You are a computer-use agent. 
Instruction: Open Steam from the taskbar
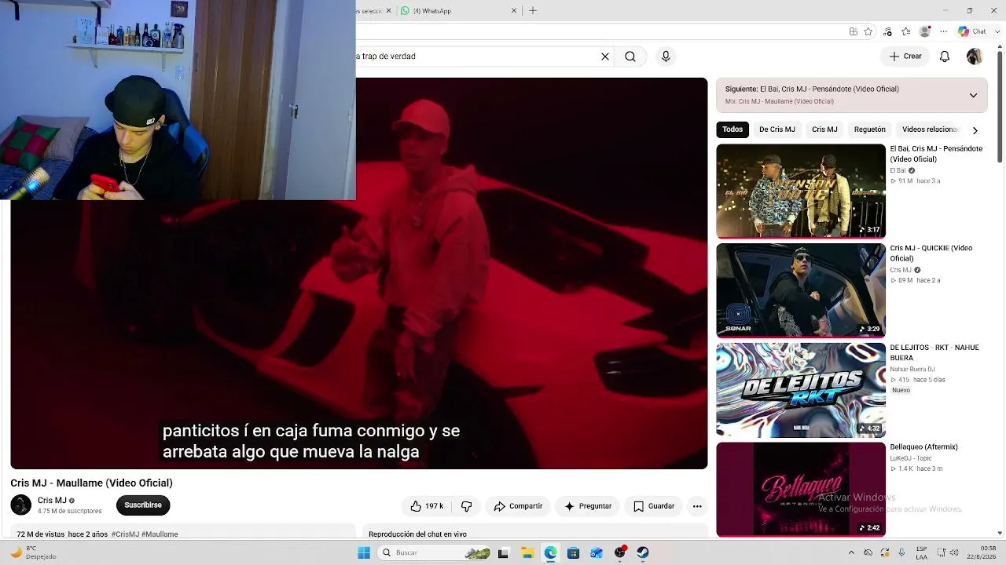(x=643, y=552)
